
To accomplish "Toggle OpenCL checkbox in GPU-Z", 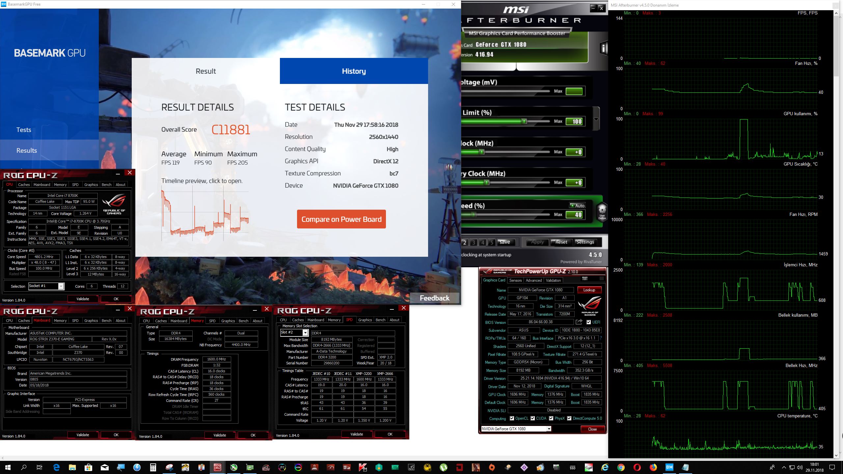I will tap(512, 418).
